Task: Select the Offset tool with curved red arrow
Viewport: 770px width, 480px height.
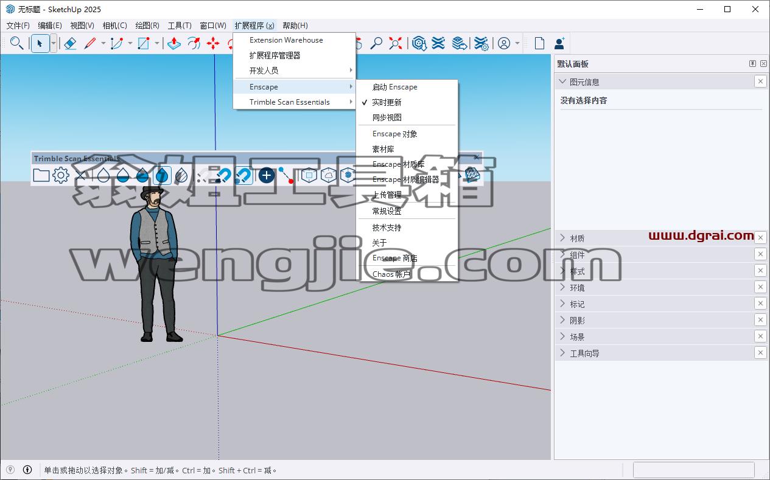Action: pos(194,43)
